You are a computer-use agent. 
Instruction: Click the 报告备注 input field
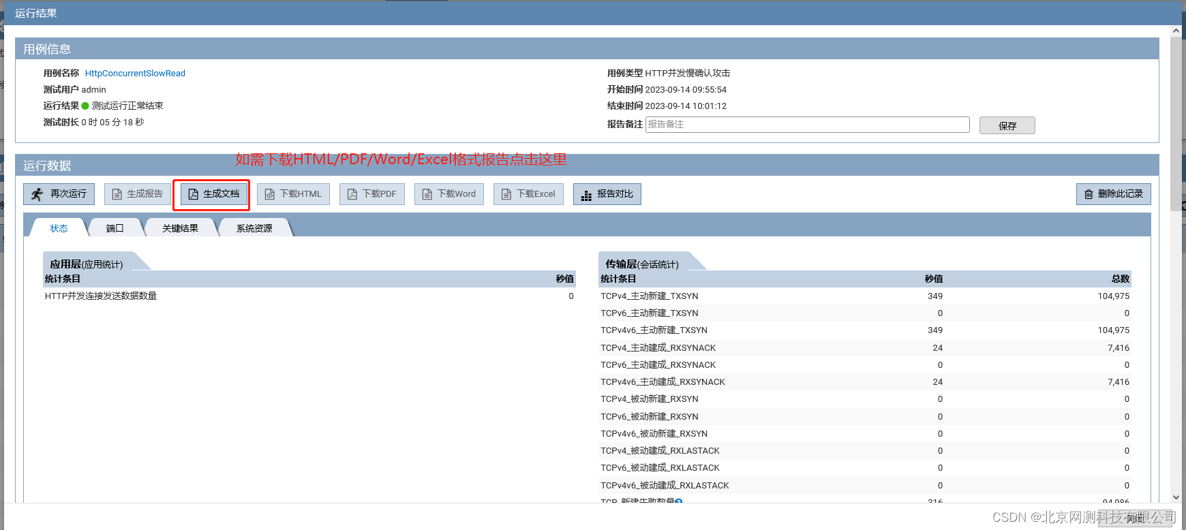[808, 125]
